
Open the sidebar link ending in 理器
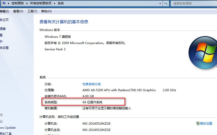click(3, 29)
